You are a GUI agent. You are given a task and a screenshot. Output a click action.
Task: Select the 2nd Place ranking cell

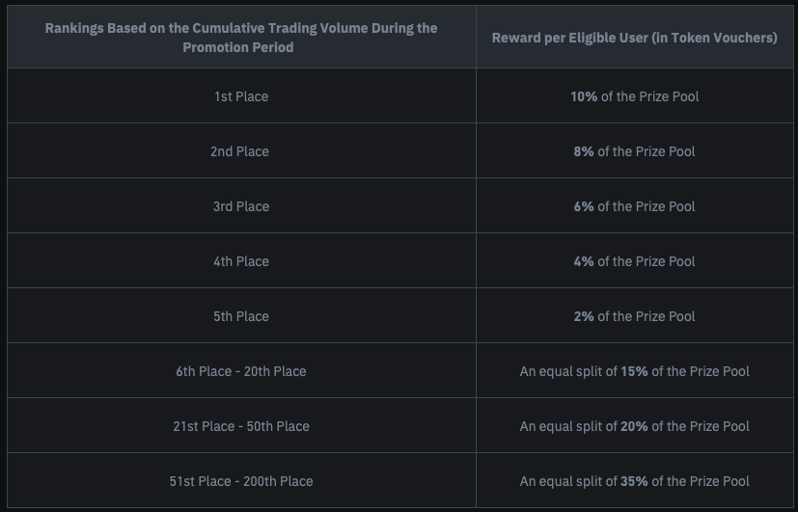(x=240, y=151)
